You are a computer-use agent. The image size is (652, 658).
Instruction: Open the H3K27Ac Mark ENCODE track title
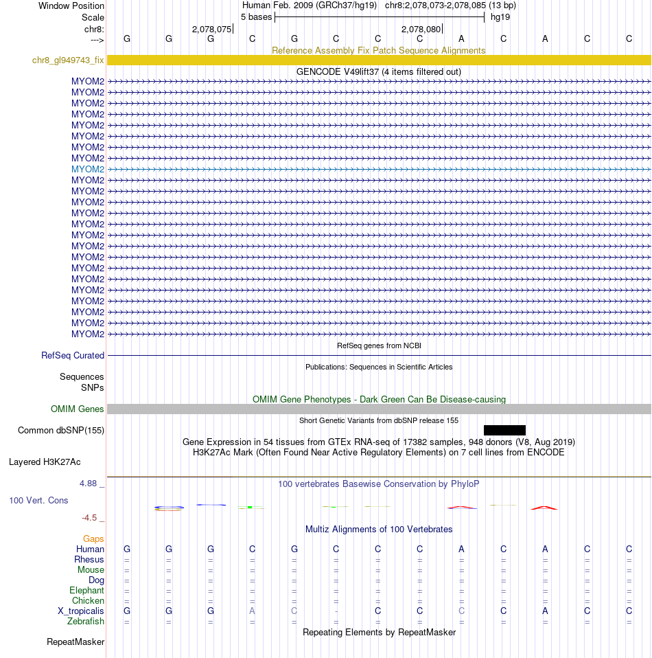click(x=379, y=453)
